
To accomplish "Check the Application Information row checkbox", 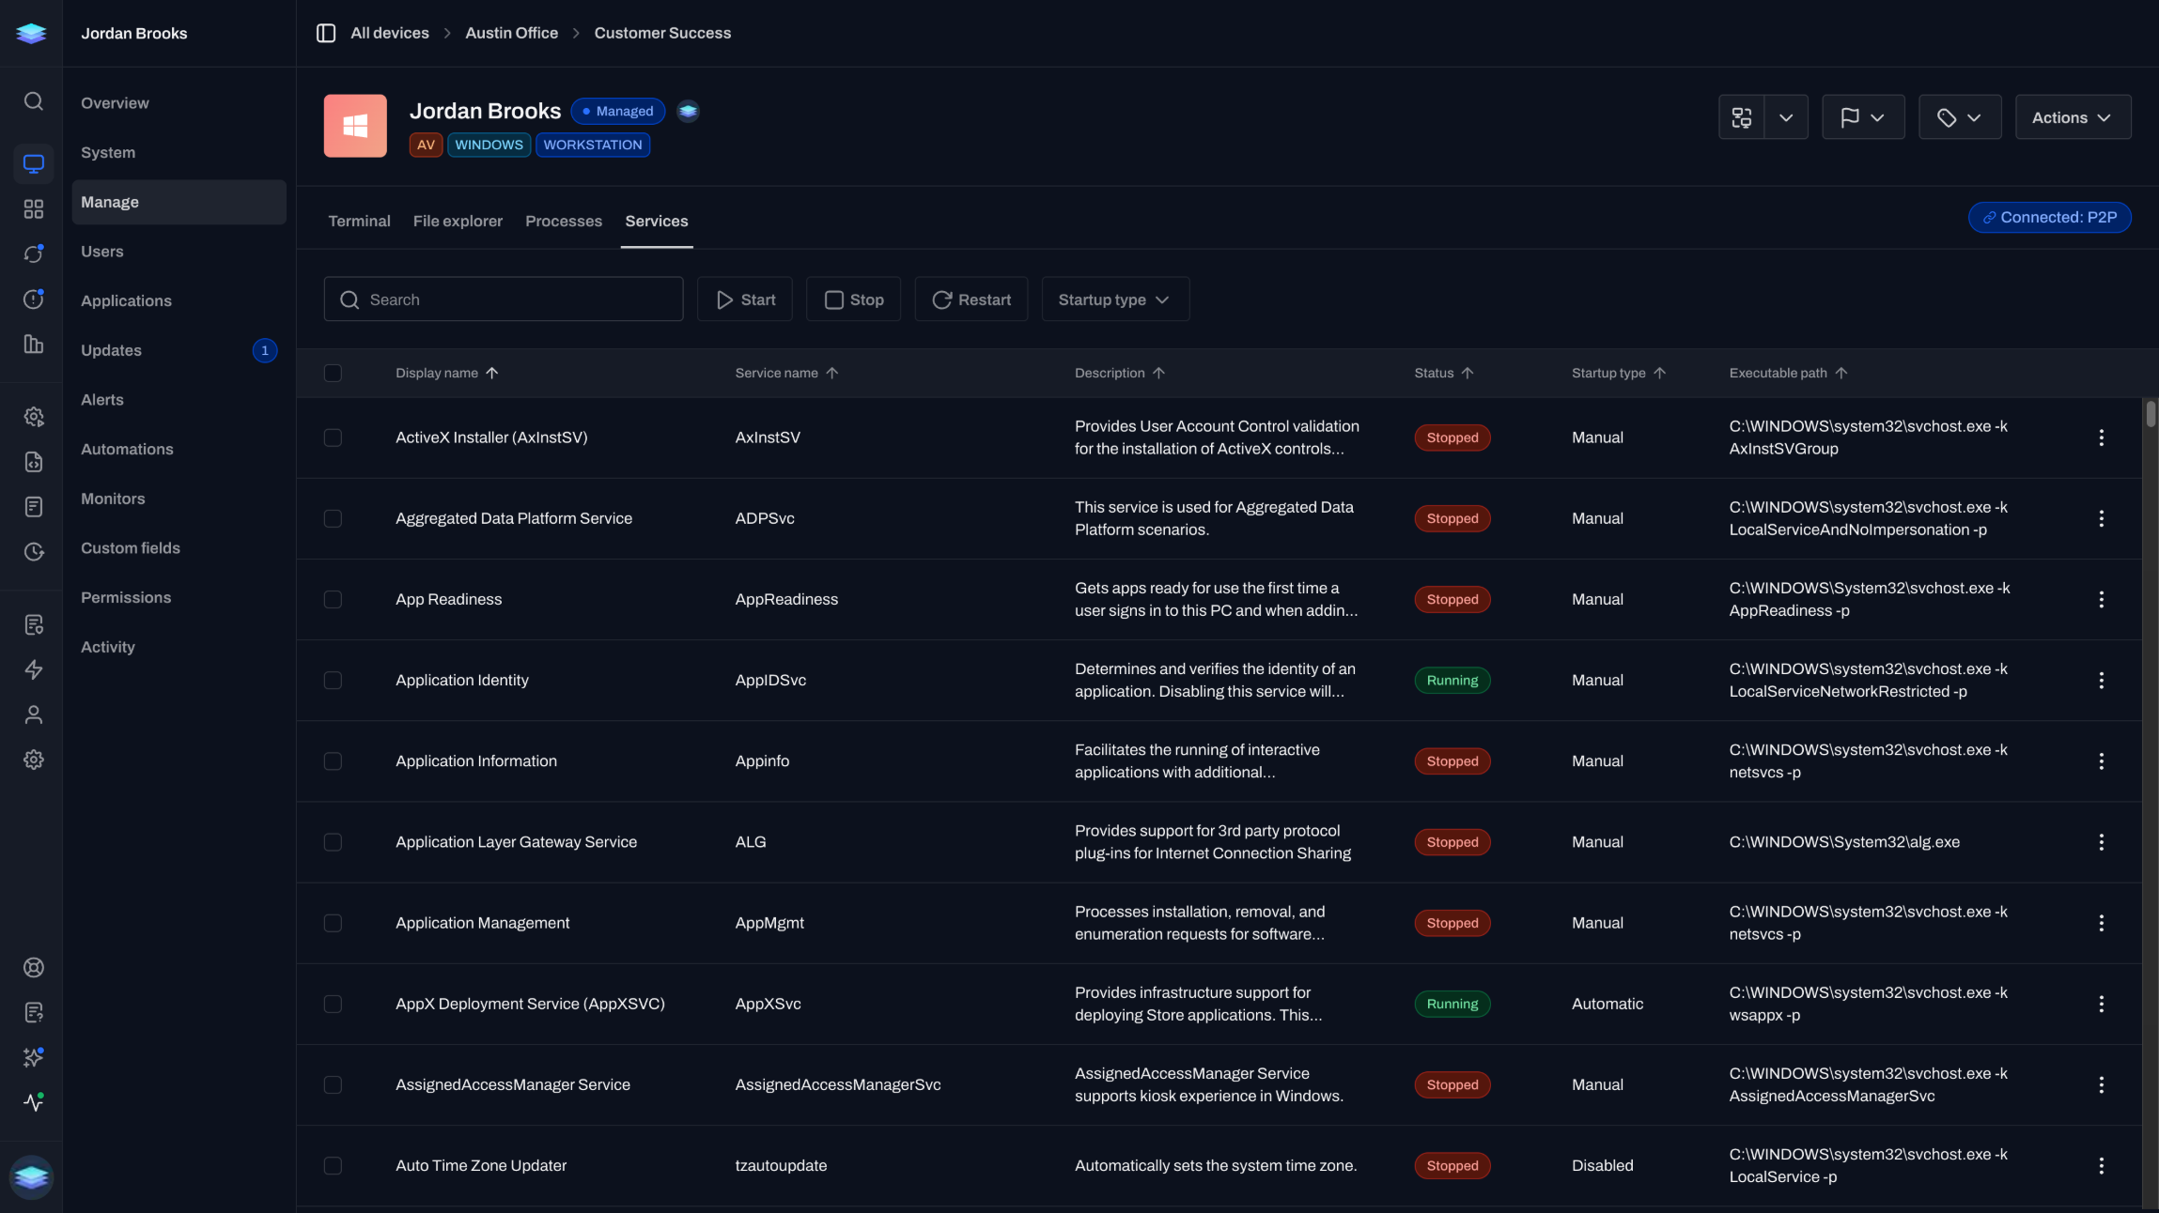I will (x=333, y=760).
